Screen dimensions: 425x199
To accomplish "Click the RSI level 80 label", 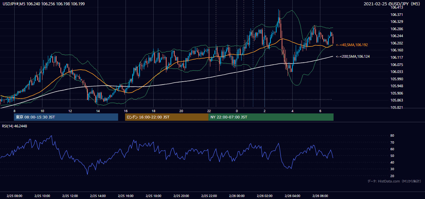I will (392, 136).
